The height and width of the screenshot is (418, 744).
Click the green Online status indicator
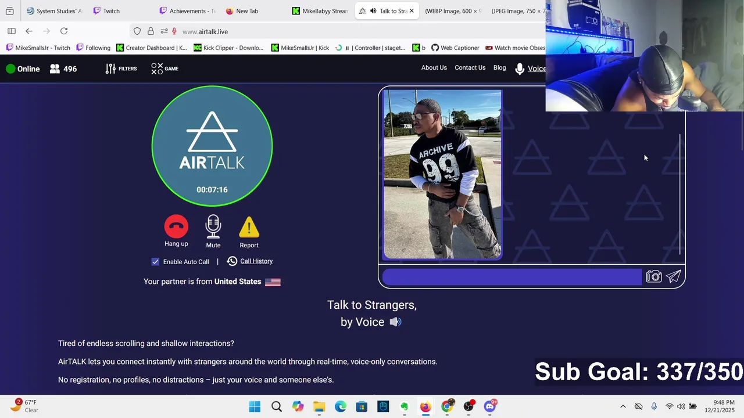tap(10, 69)
